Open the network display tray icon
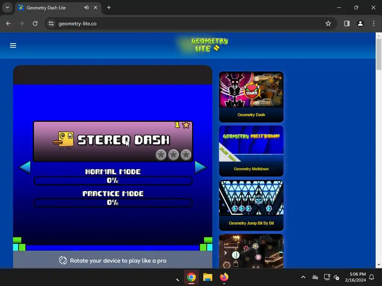382x286 pixels. pyautogui.click(x=327, y=277)
